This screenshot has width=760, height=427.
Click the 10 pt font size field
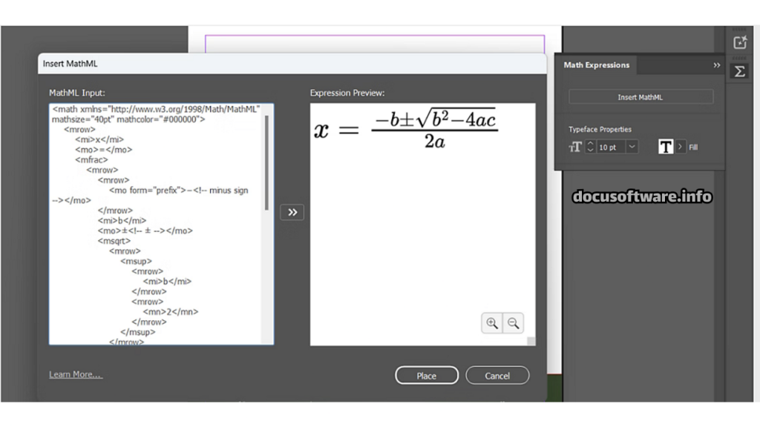610,148
